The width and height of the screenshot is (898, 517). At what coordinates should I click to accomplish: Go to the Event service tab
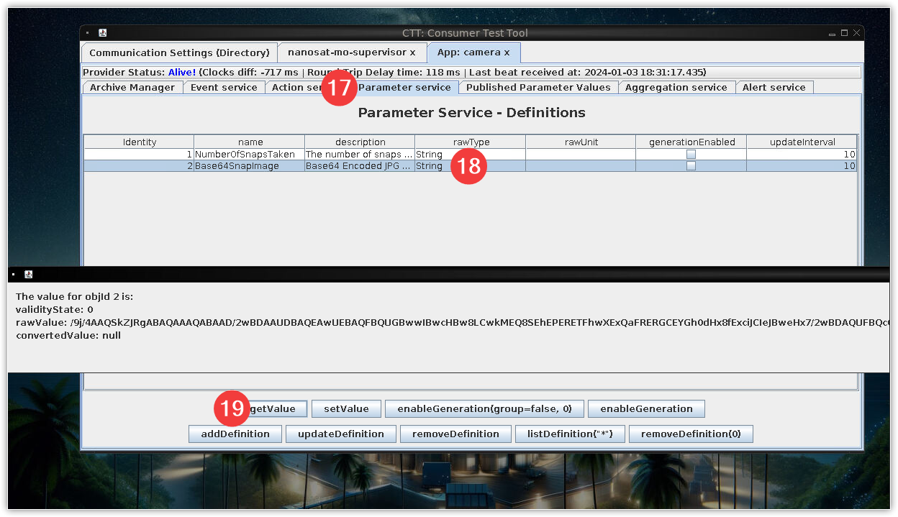click(x=224, y=87)
